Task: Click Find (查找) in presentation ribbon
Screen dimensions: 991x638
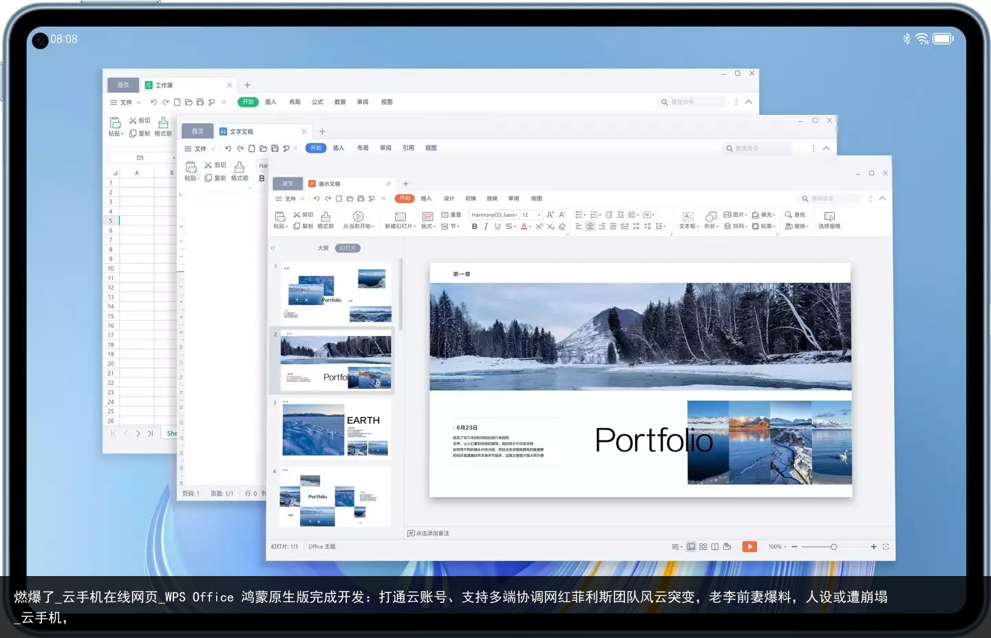Action: [x=795, y=215]
